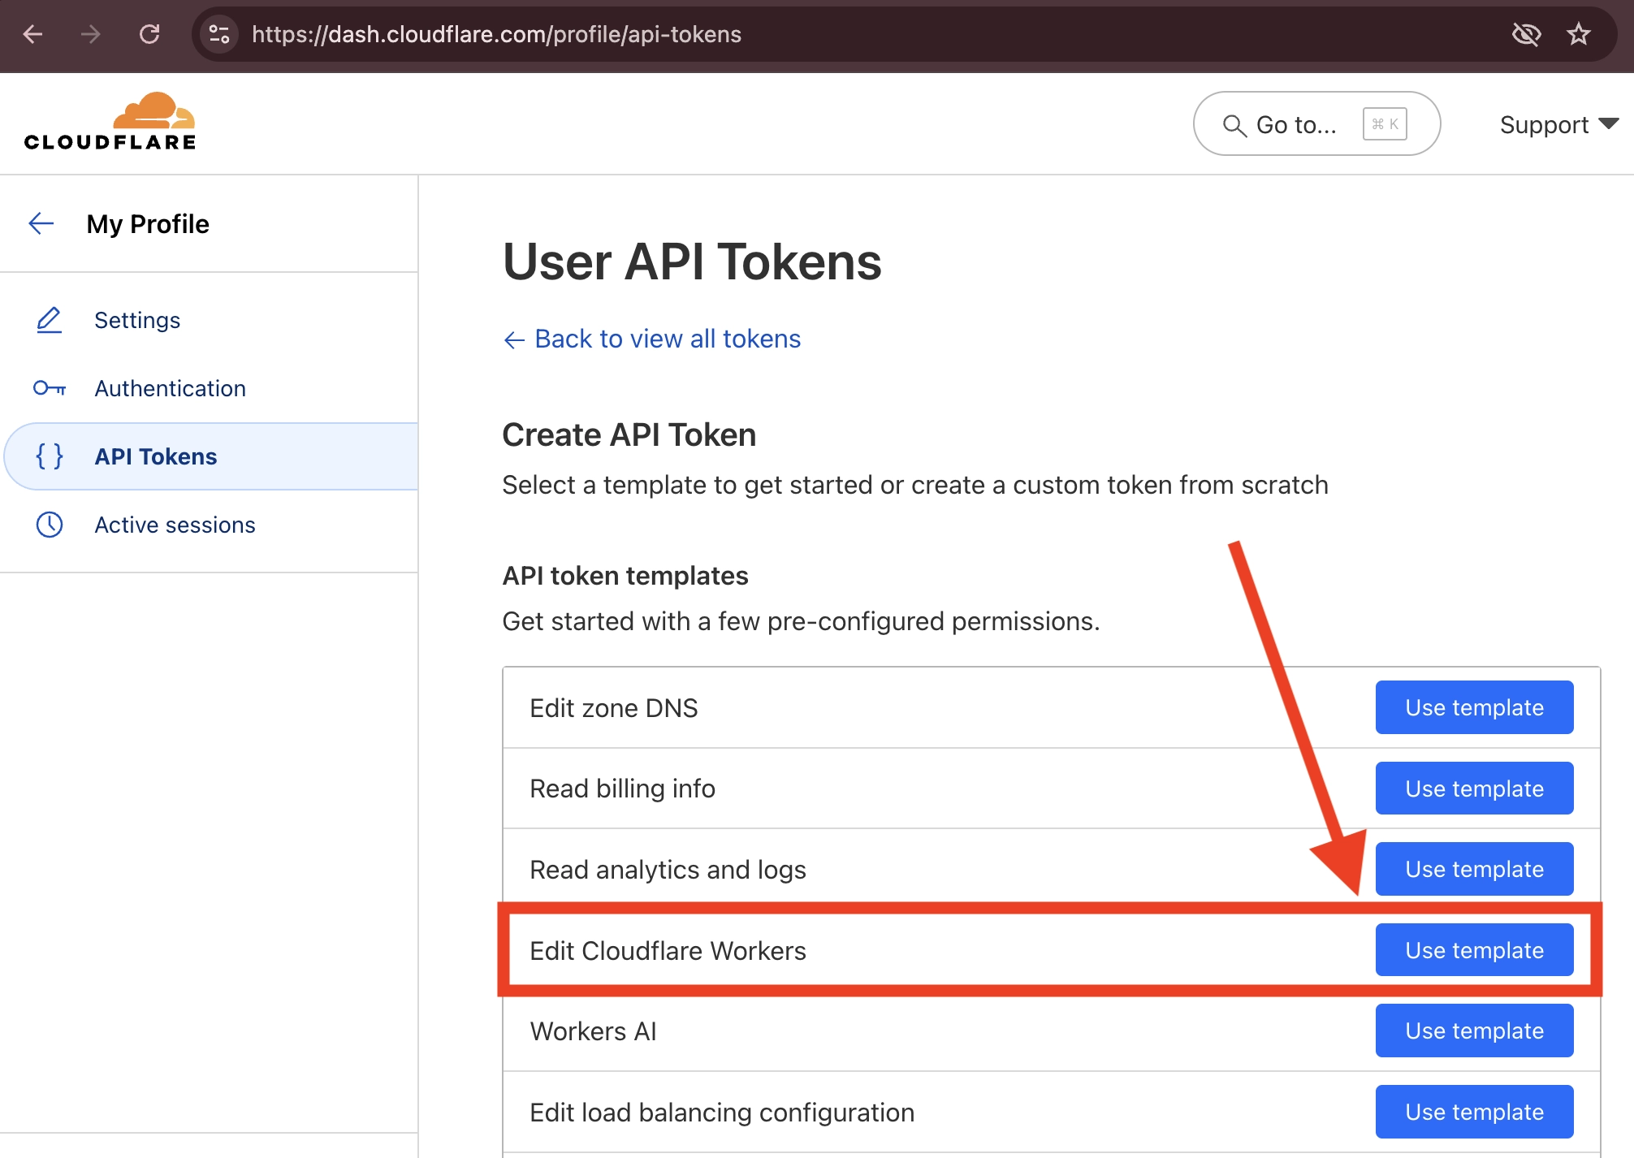Reload the page with the refresh icon
Viewport: 1634px width, 1158px height.
[x=149, y=34]
